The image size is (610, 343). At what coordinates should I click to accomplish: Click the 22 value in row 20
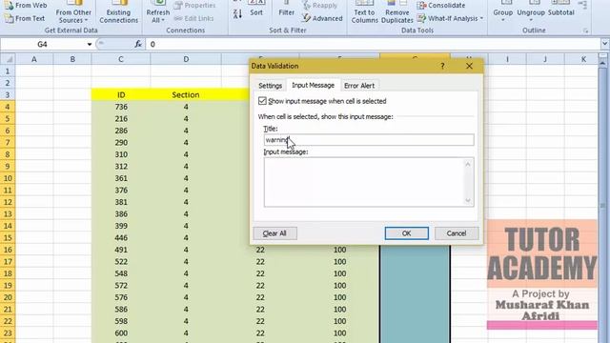click(260, 297)
